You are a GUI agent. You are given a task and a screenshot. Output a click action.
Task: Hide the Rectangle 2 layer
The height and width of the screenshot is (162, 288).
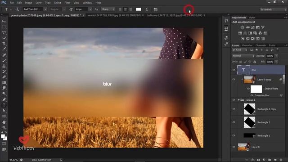tap(234, 122)
